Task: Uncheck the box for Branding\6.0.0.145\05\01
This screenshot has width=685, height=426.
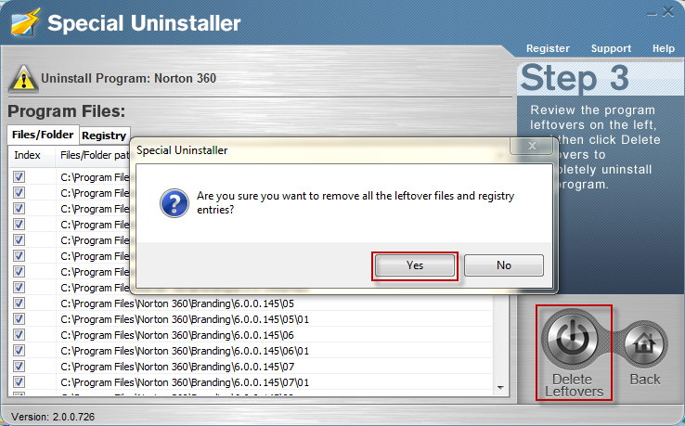Action: click(x=19, y=318)
